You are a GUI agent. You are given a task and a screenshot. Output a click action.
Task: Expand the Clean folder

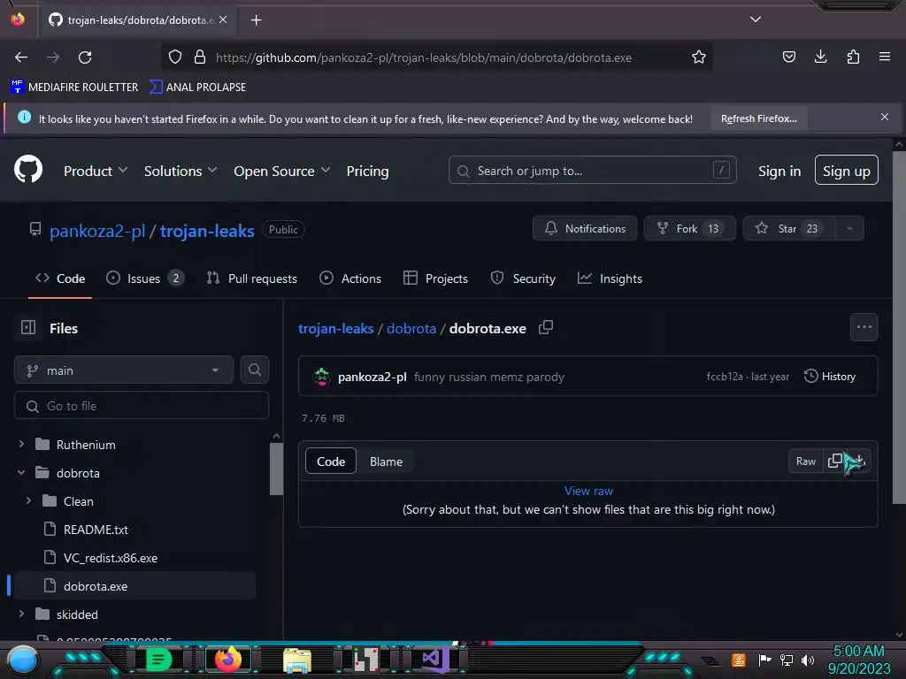click(x=28, y=500)
